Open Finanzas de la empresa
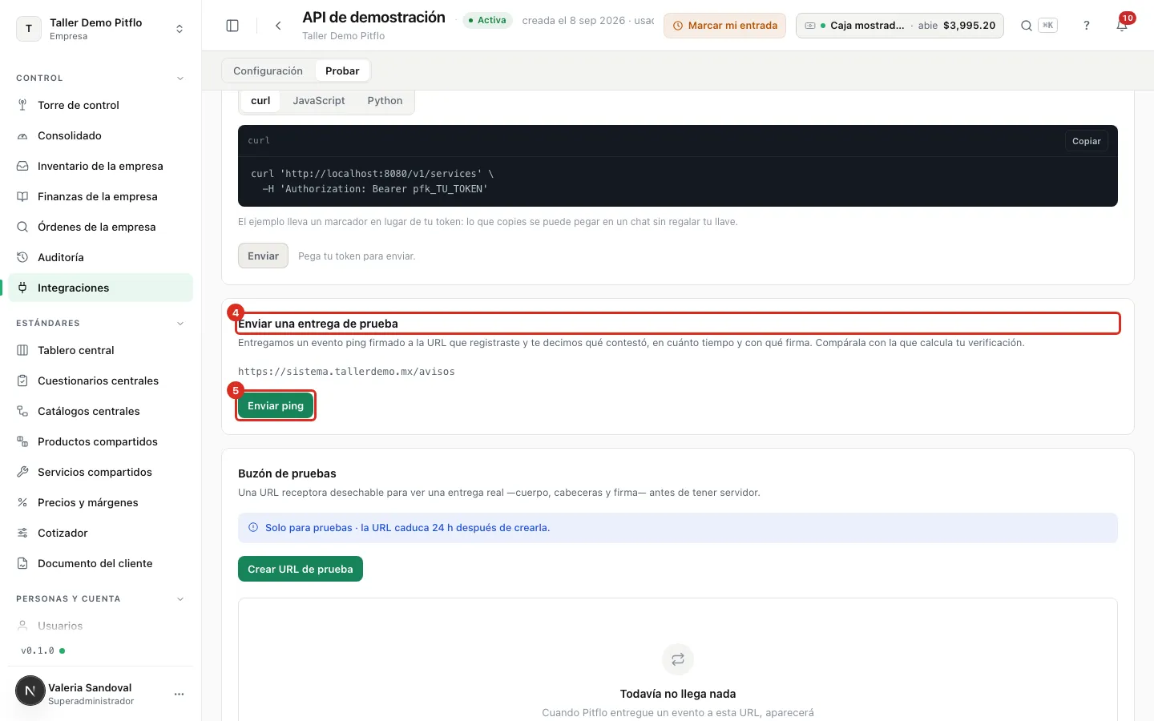Image resolution: width=1154 pixels, height=721 pixels. click(x=100, y=196)
